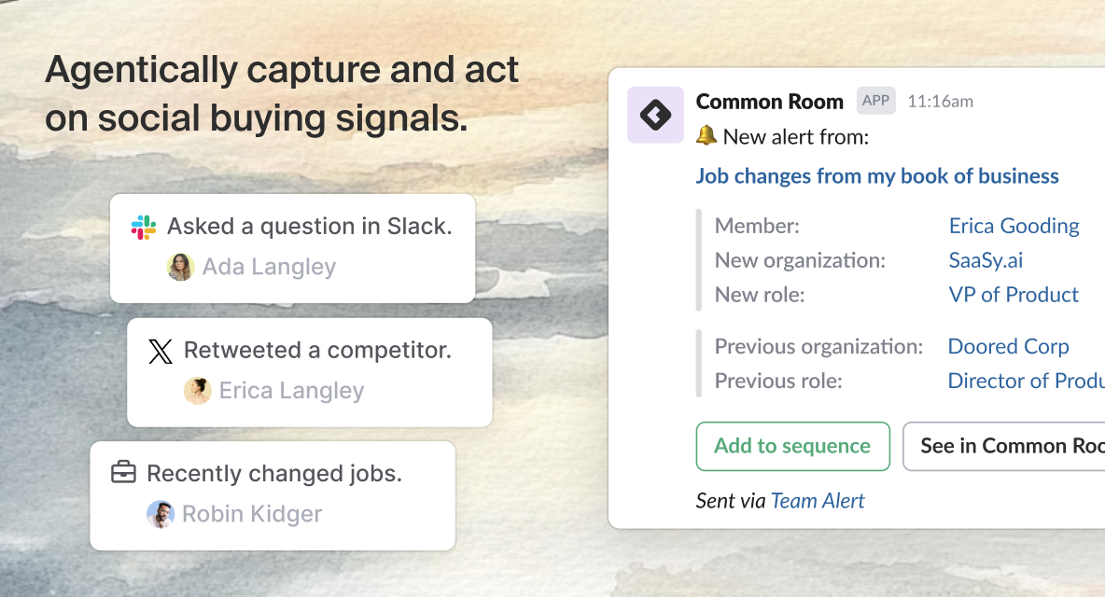Select the Slack icon on the question card
The image size is (1105, 597).
(142, 226)
